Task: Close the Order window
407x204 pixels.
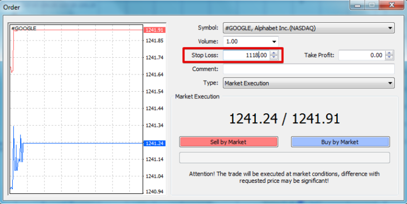Action: [x=392, y=5]
